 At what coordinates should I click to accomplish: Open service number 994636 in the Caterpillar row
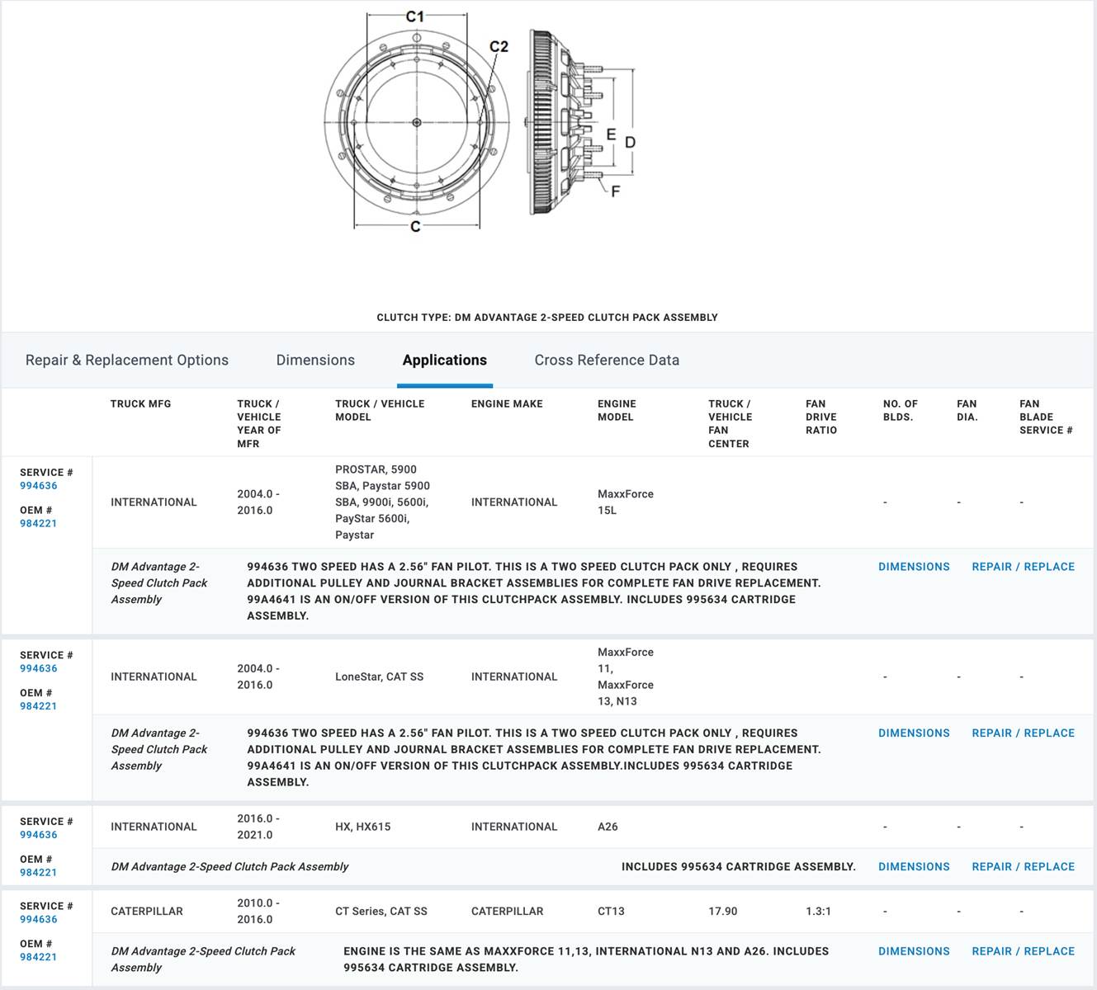click(x=39, y=920)
